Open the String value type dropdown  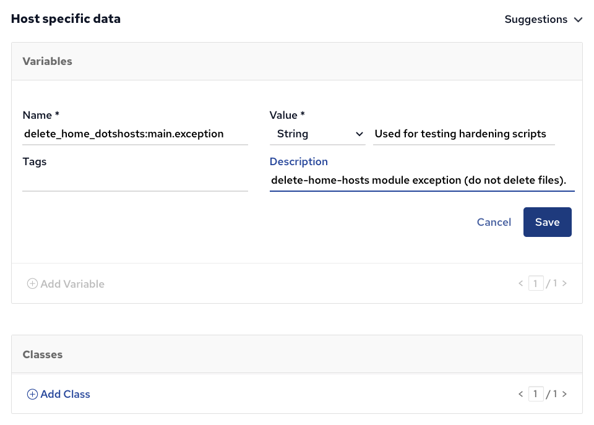317,134
